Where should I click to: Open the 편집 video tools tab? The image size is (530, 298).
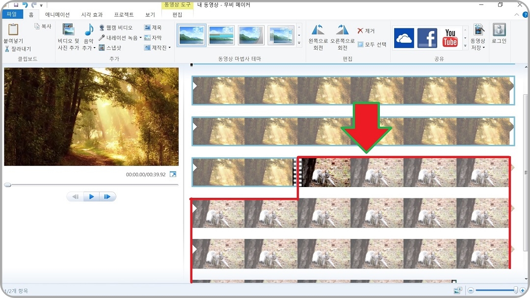[x=177, y=15]
